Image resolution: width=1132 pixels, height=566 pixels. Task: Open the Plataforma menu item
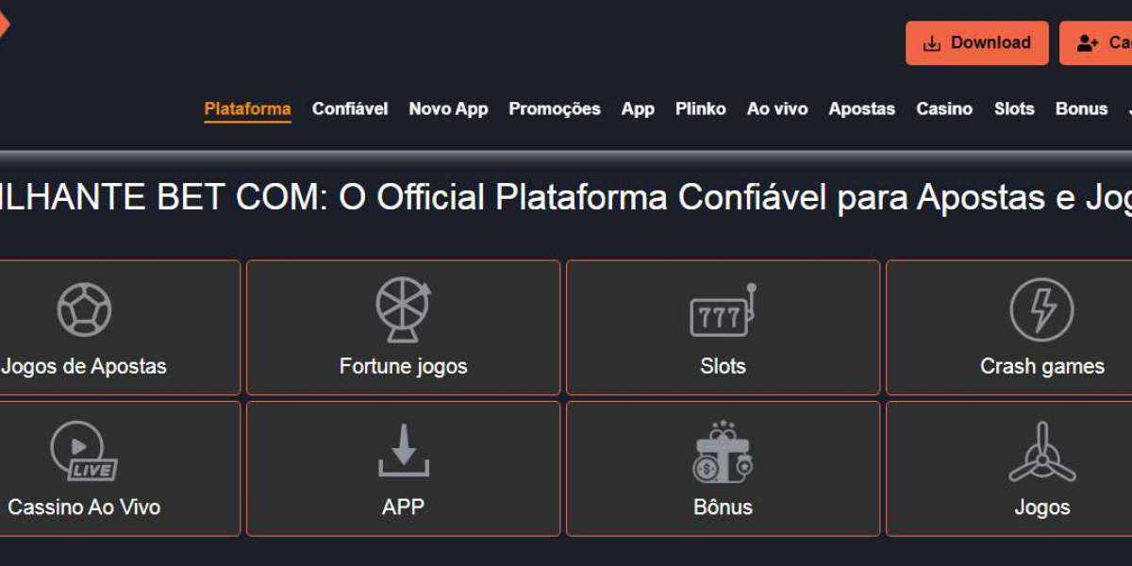point(247,108)
